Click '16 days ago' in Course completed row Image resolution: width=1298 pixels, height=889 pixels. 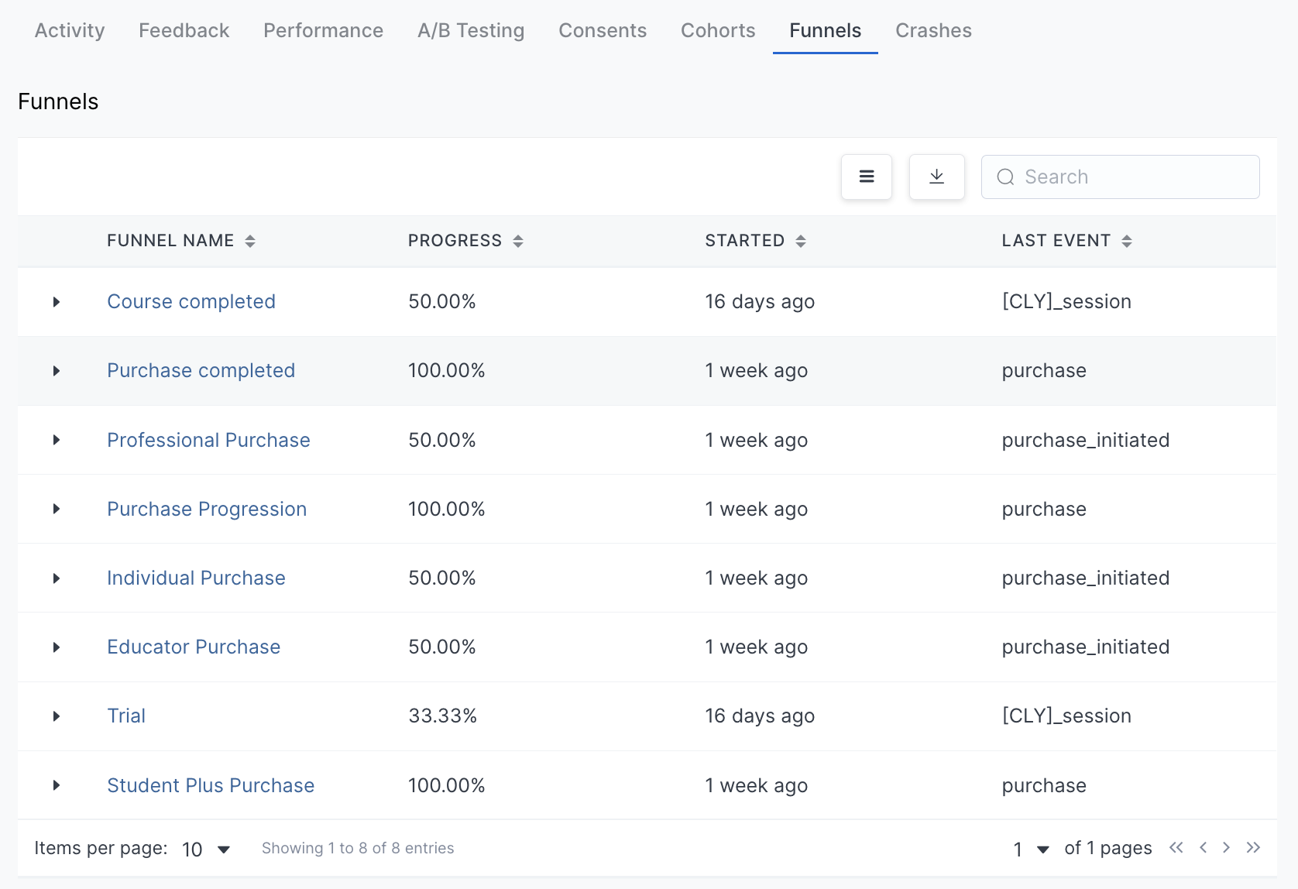pos(760,301)
